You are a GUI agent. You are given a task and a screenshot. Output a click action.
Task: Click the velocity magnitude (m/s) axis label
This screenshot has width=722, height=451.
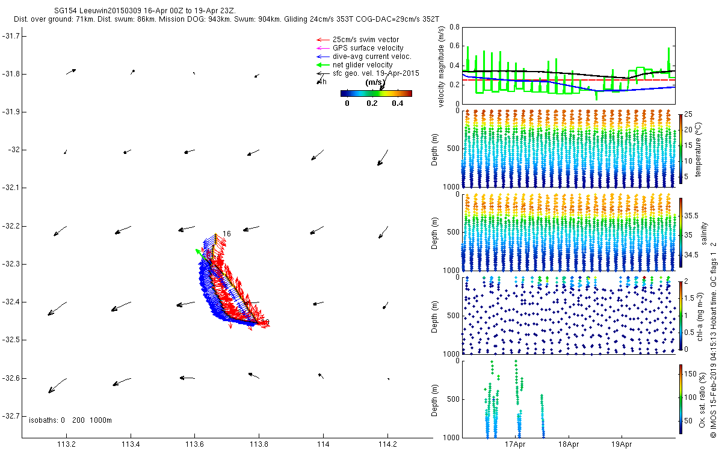point(442,66)
